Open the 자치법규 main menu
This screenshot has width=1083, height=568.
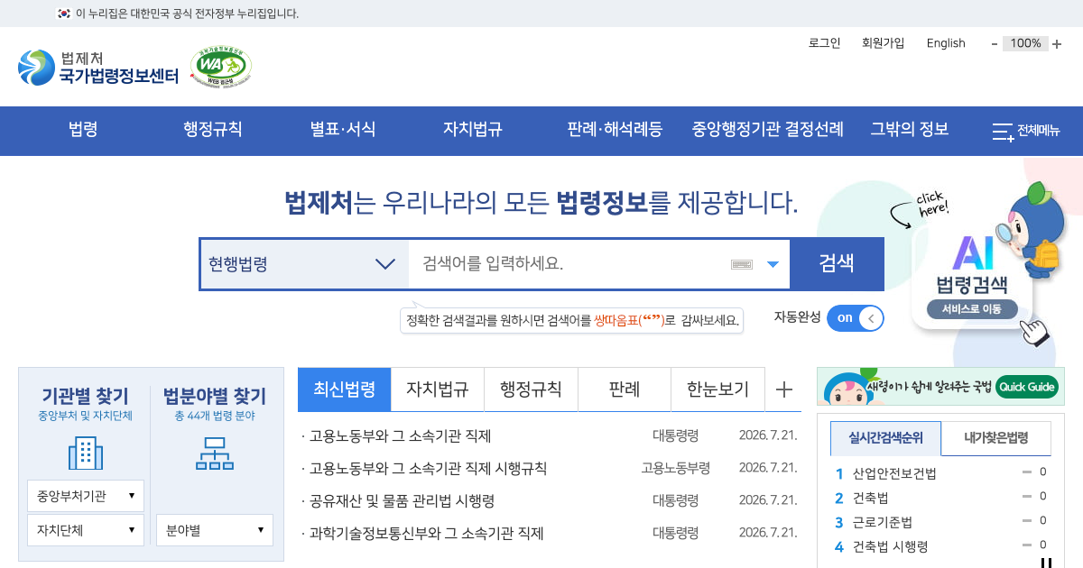coord(472,130)
